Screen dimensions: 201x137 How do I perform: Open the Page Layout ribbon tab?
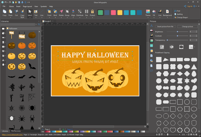(28, 6)
